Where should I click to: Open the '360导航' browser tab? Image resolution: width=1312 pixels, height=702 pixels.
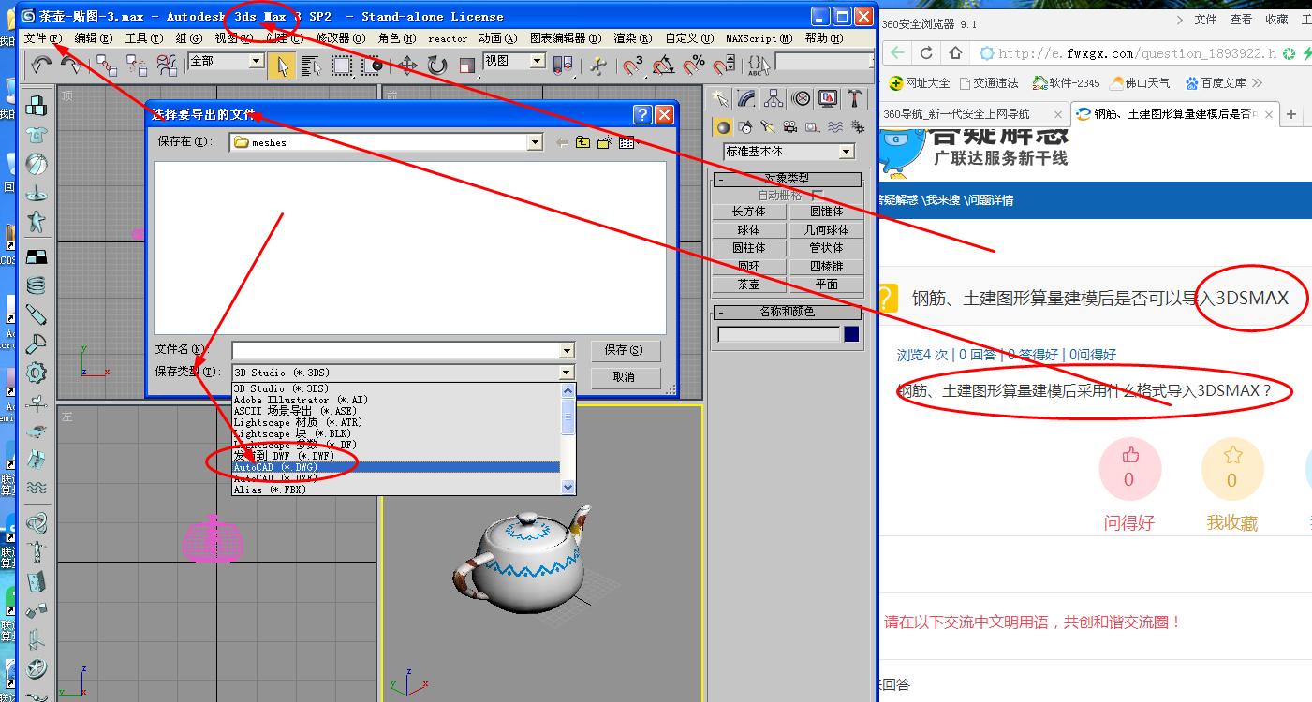[974, 114]
